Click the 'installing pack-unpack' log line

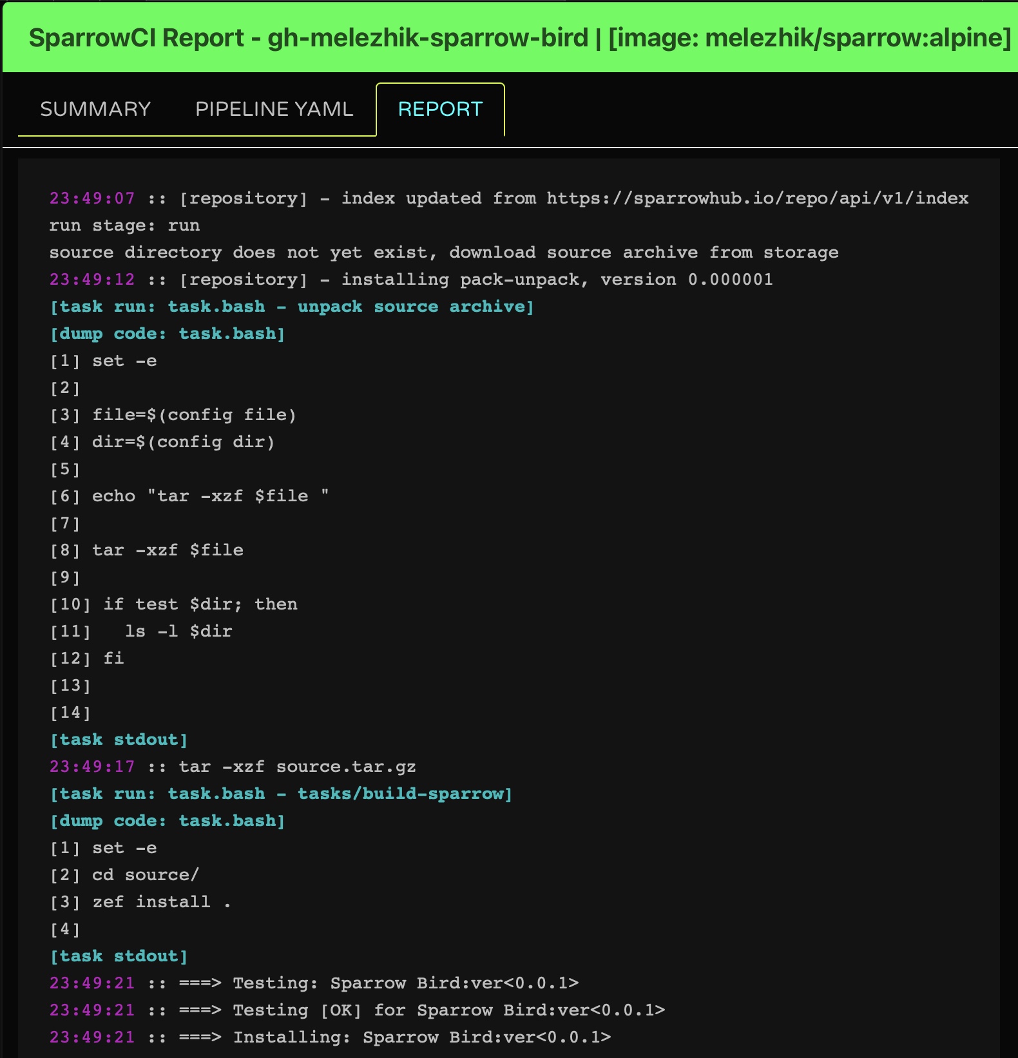pyautogui.click(x=411, y=279)
